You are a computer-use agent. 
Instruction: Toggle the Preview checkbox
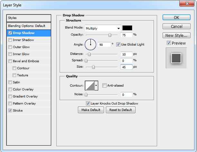pos(169,43)
